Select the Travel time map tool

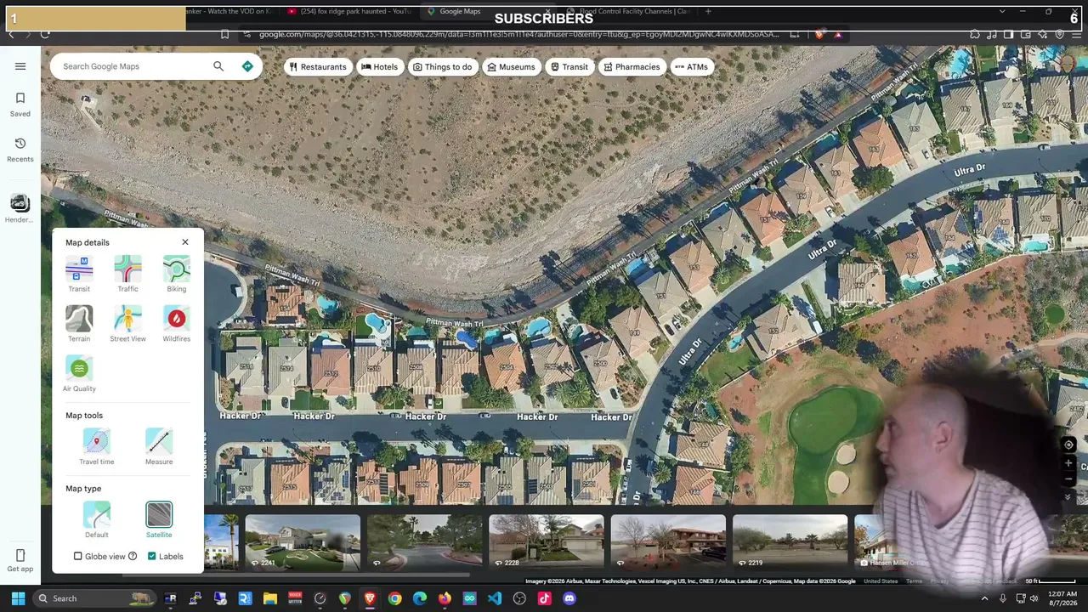(96, 446)
